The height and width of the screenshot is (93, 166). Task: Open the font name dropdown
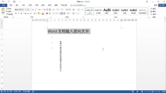tap(25, 10)
